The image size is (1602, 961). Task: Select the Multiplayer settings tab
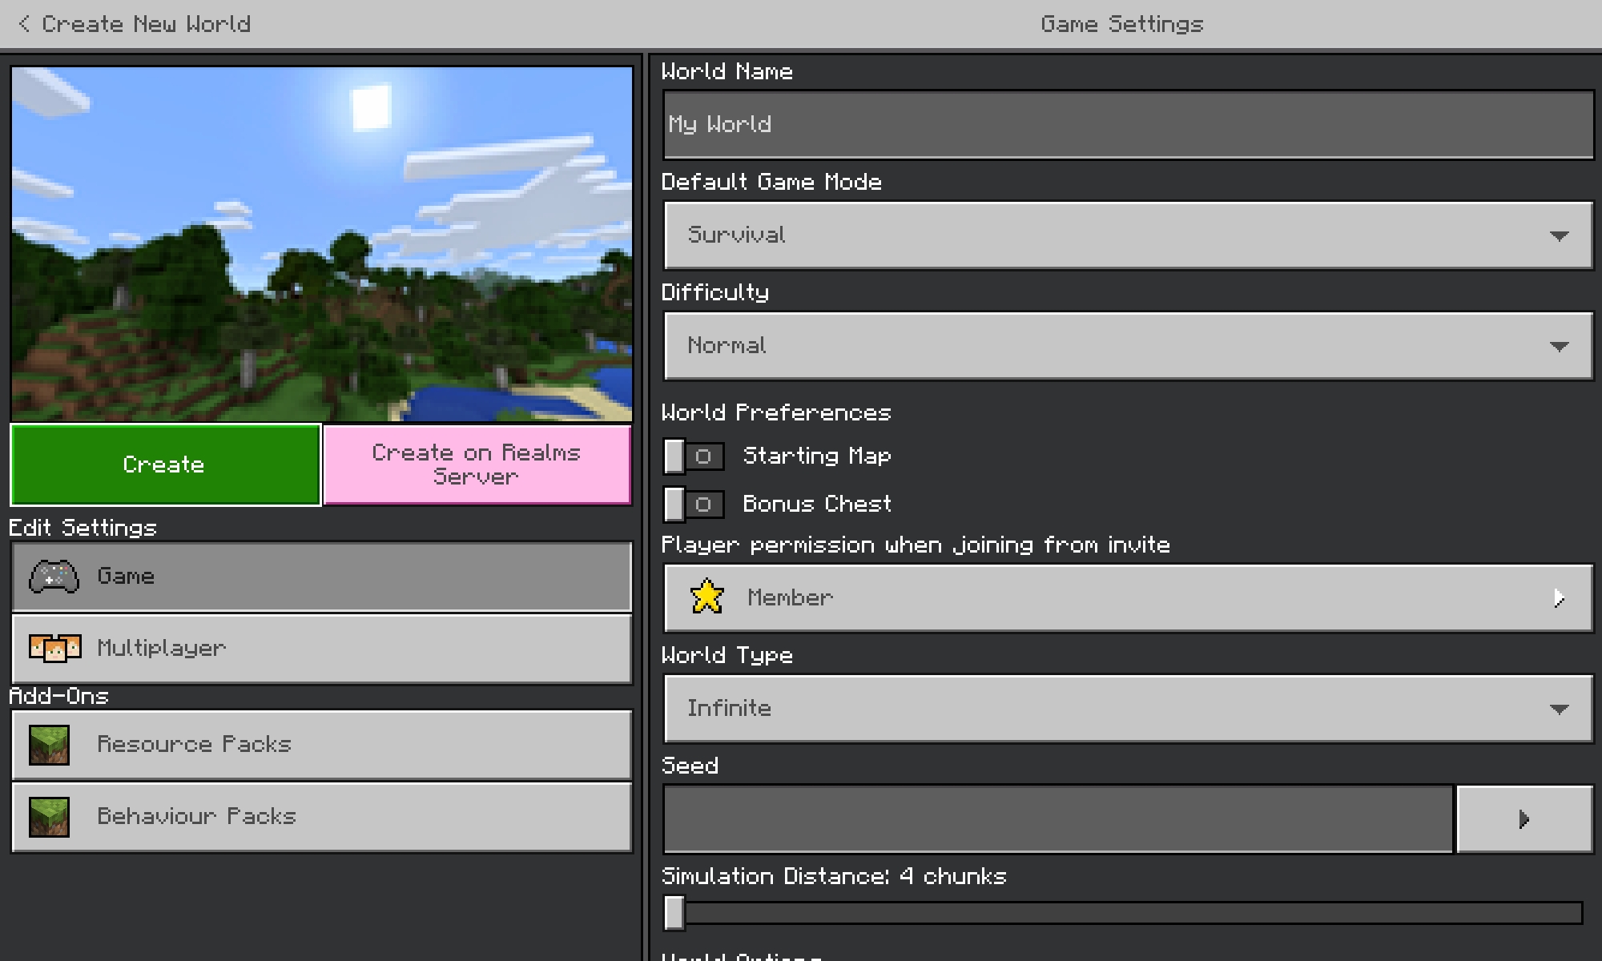(x=322, y=648)
